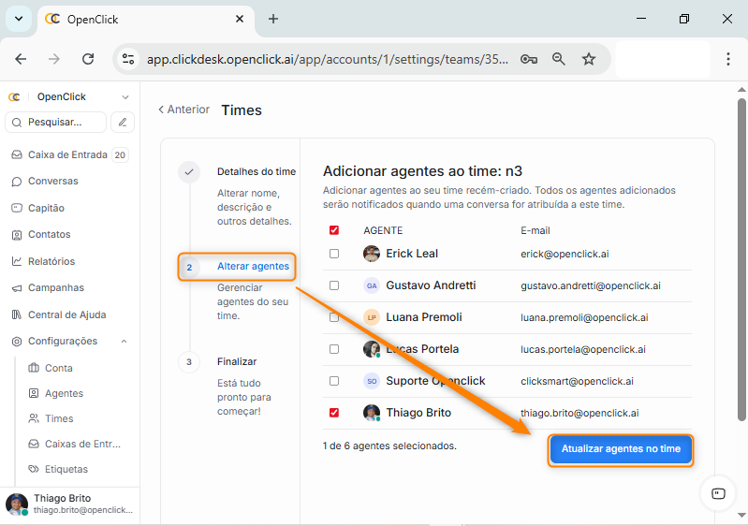Open a new browser tab
Screen dimensions: 748x526
[x=273, y=19]
